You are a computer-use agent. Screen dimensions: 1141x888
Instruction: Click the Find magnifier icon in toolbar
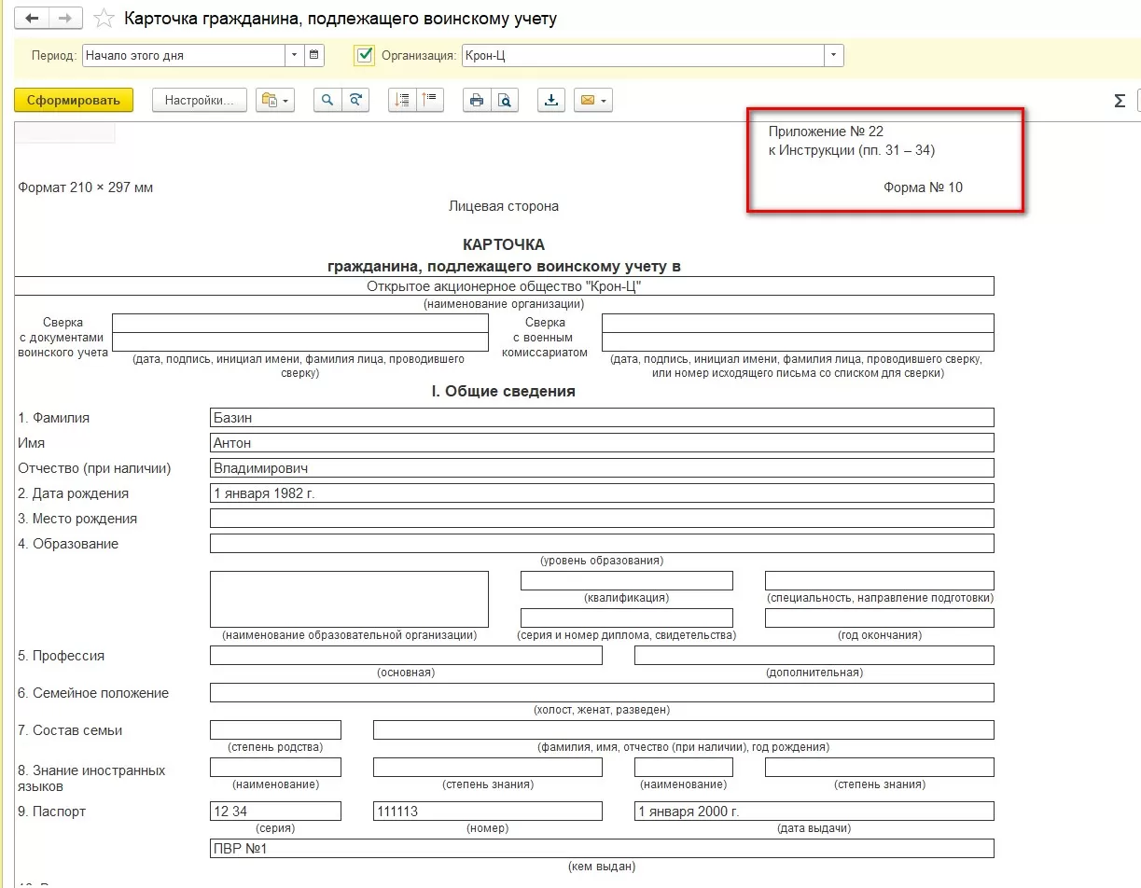[x=327, y=101]
